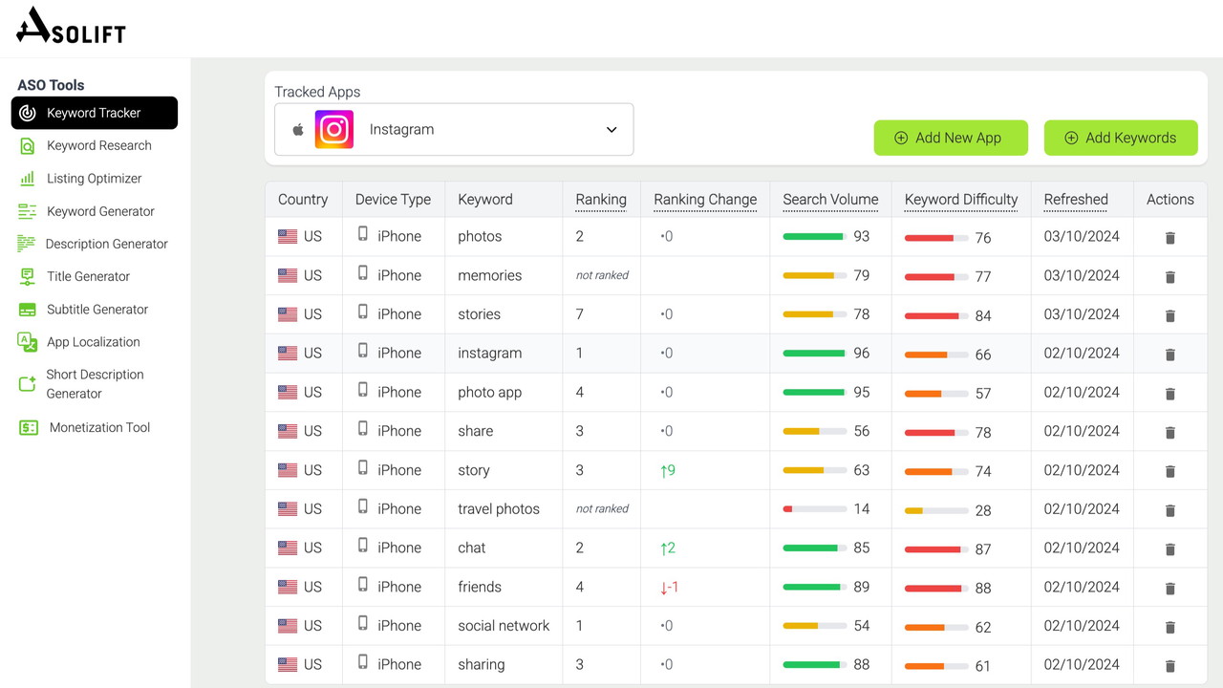1223x688 pixels.
Task: Open the Monetization Tool page
Action: [100, 428]
